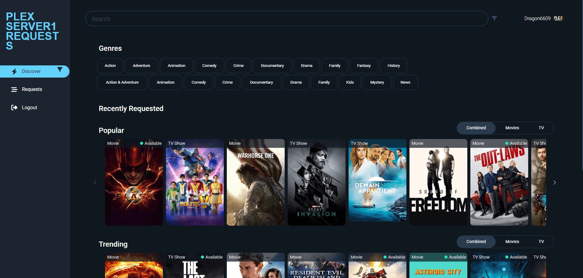Image resolution: width=583 pixels, height=278 pixels.
Task: Choose the Action & Adventure genre
Action: 122,82
